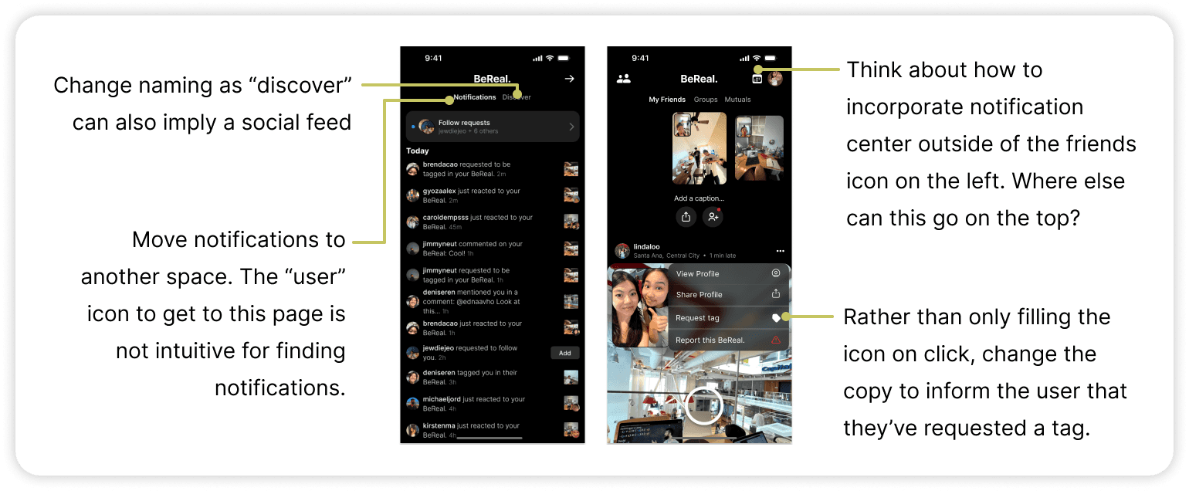Screen dimensions: 1189x491
Task: Open the friends icon beside BeReal. title
Action: [x=624, y=79]
